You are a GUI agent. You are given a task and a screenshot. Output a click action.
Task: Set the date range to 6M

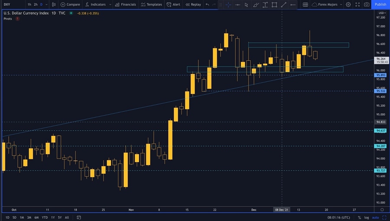[x=36, y=218]
